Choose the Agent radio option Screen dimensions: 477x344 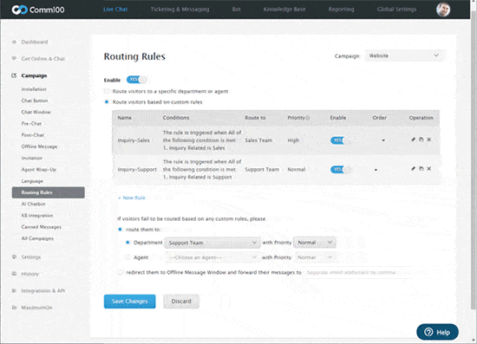click(x=127, y=257)
